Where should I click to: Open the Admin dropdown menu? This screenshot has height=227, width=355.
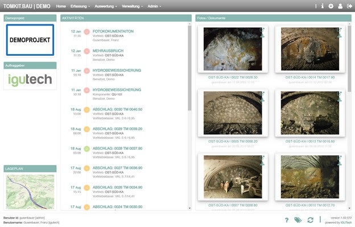coord(154,6)
